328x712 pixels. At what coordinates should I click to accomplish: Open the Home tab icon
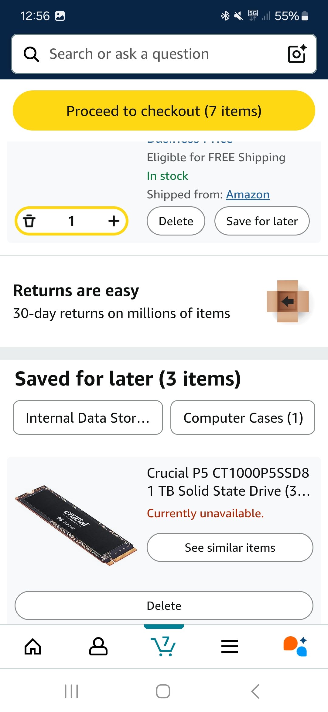(33, 646)
